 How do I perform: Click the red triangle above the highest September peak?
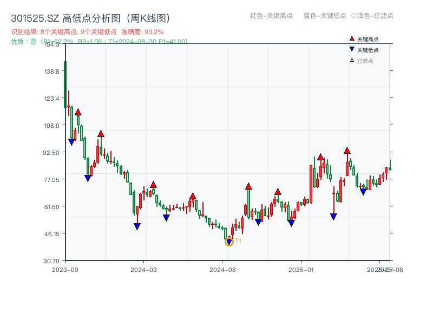[78, 112]
